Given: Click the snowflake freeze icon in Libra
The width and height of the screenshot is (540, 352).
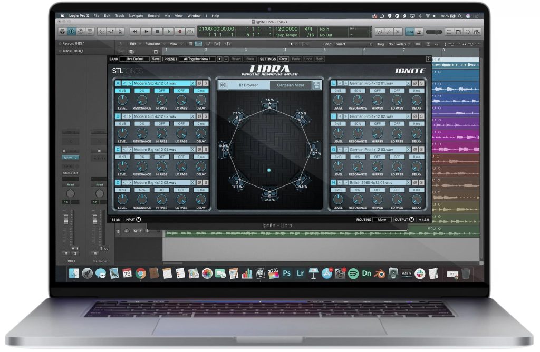Looking at the screenshot, I should [223, 84].
